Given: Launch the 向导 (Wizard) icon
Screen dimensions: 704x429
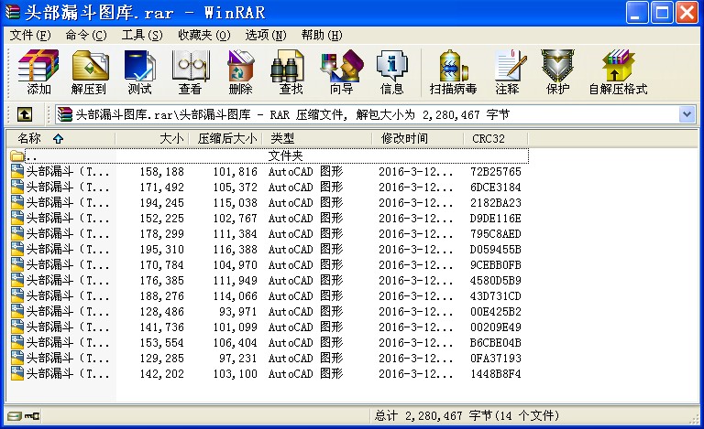Looking at the screenshot, I should (342, 71).
